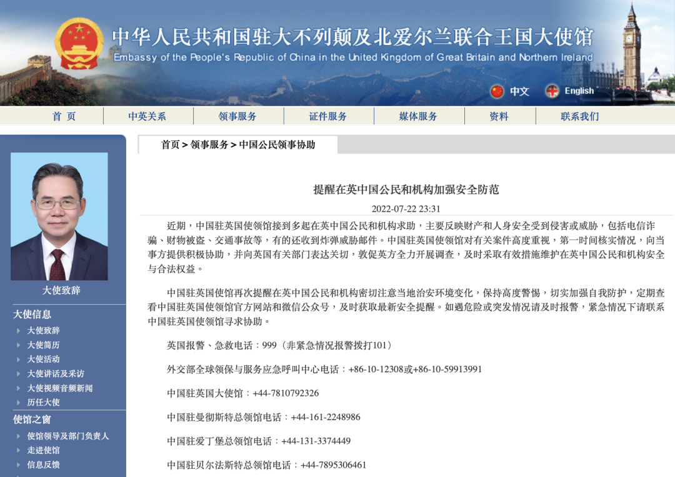Click the 外交部全球领保 hotline number line
Viewport: 675px width, 477px height.
click(x=324, y=370)
